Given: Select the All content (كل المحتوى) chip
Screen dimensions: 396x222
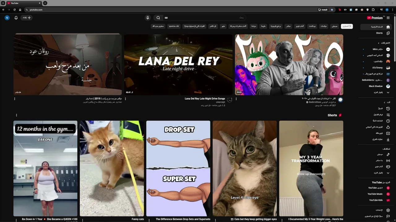Looking at the screenshot, I should (347, 26).
